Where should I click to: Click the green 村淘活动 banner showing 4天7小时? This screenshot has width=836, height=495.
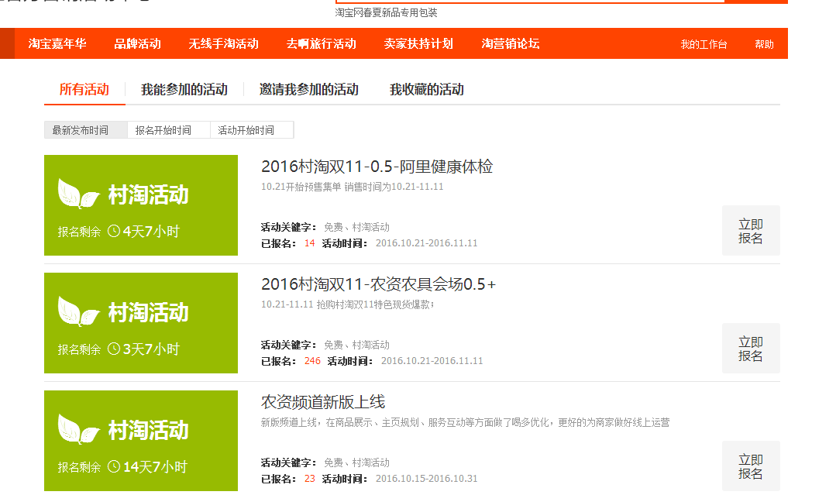tap(141, 205)
